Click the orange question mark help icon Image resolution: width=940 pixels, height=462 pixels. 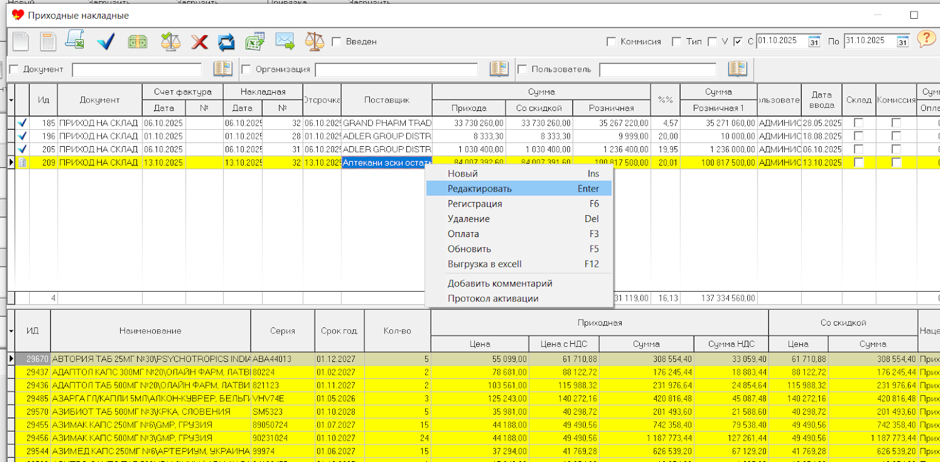coord(926,40)
